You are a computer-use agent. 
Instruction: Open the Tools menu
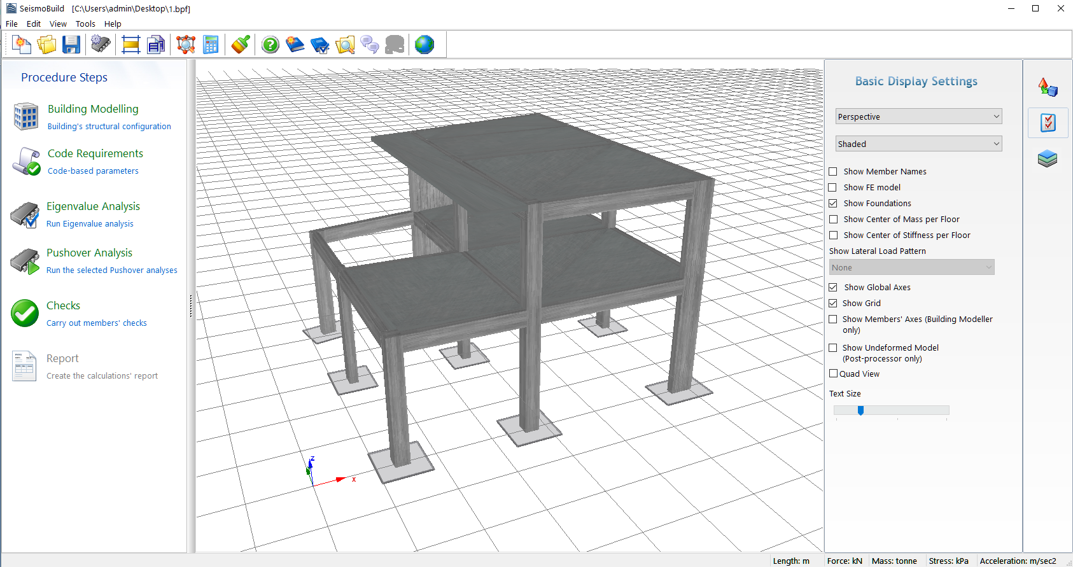click(85, 24)
